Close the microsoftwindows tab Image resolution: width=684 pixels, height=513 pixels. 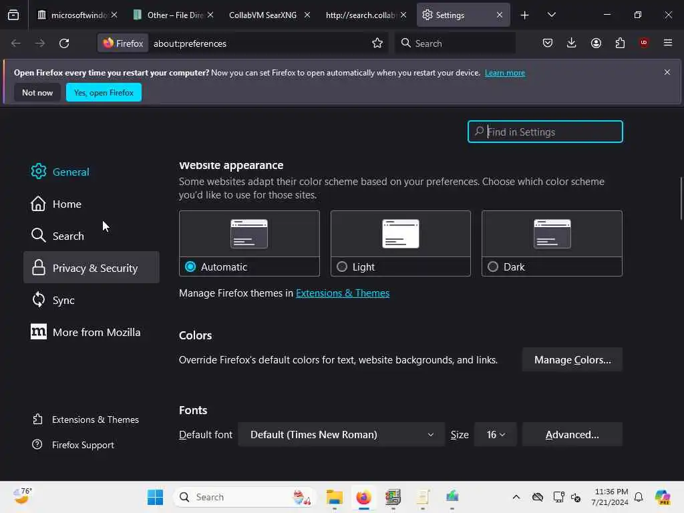click(114, 15)
